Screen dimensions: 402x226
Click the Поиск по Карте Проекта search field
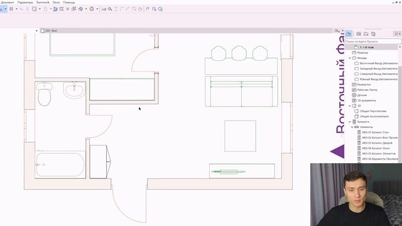[x=373, y=41]
